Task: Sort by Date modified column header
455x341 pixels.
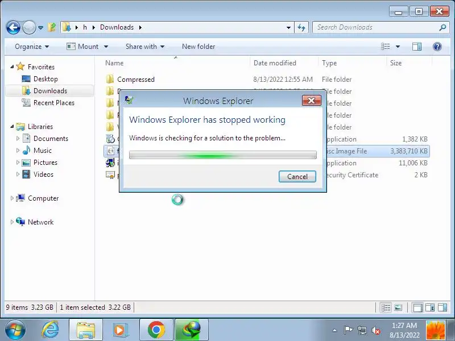Action: [x=275, y=63]
